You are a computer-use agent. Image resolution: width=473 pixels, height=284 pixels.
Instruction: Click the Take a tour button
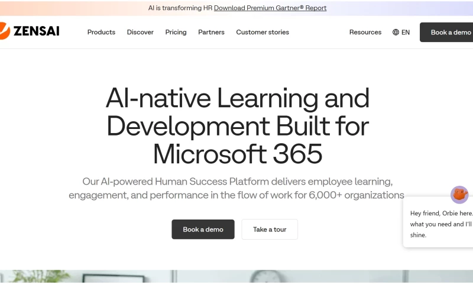point(270,230)
